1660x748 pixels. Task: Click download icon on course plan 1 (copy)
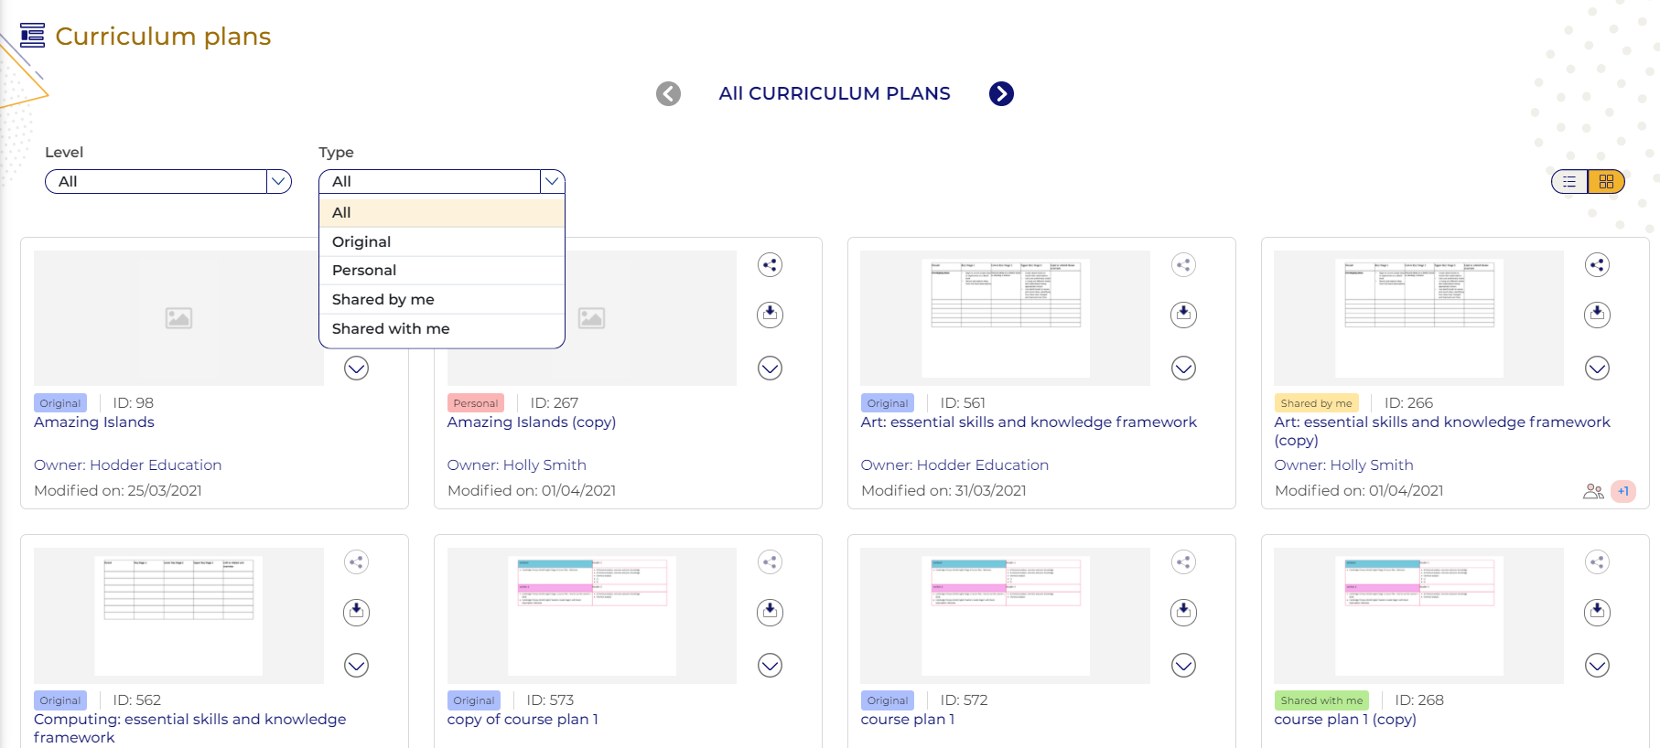pos(1597,612)
